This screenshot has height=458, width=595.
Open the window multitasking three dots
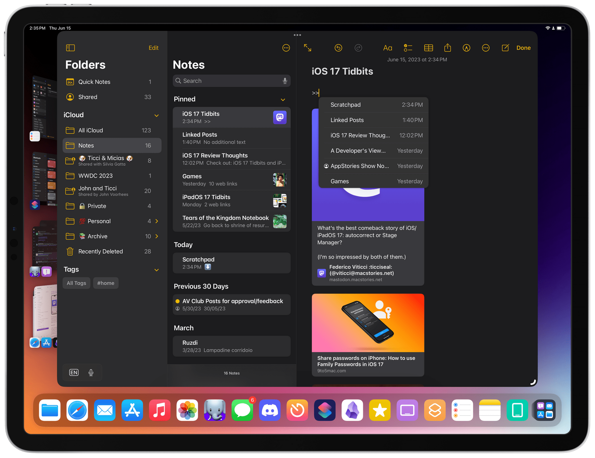pos(297,35)
